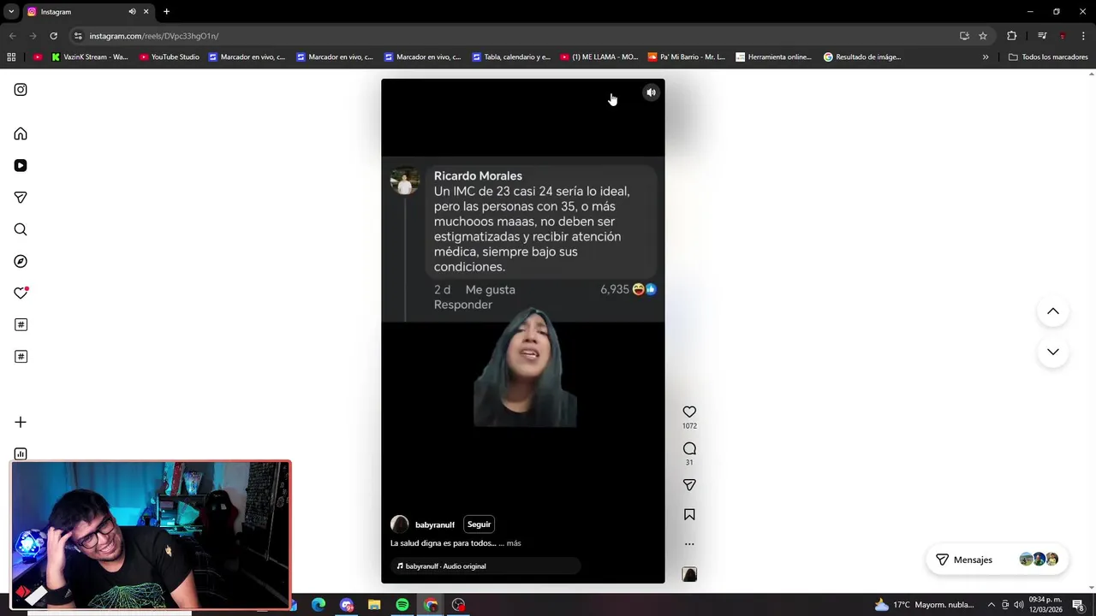The height and width of the screenshot is (616, 1096).
Task: View site information icon in address bar
Action: 78,36
